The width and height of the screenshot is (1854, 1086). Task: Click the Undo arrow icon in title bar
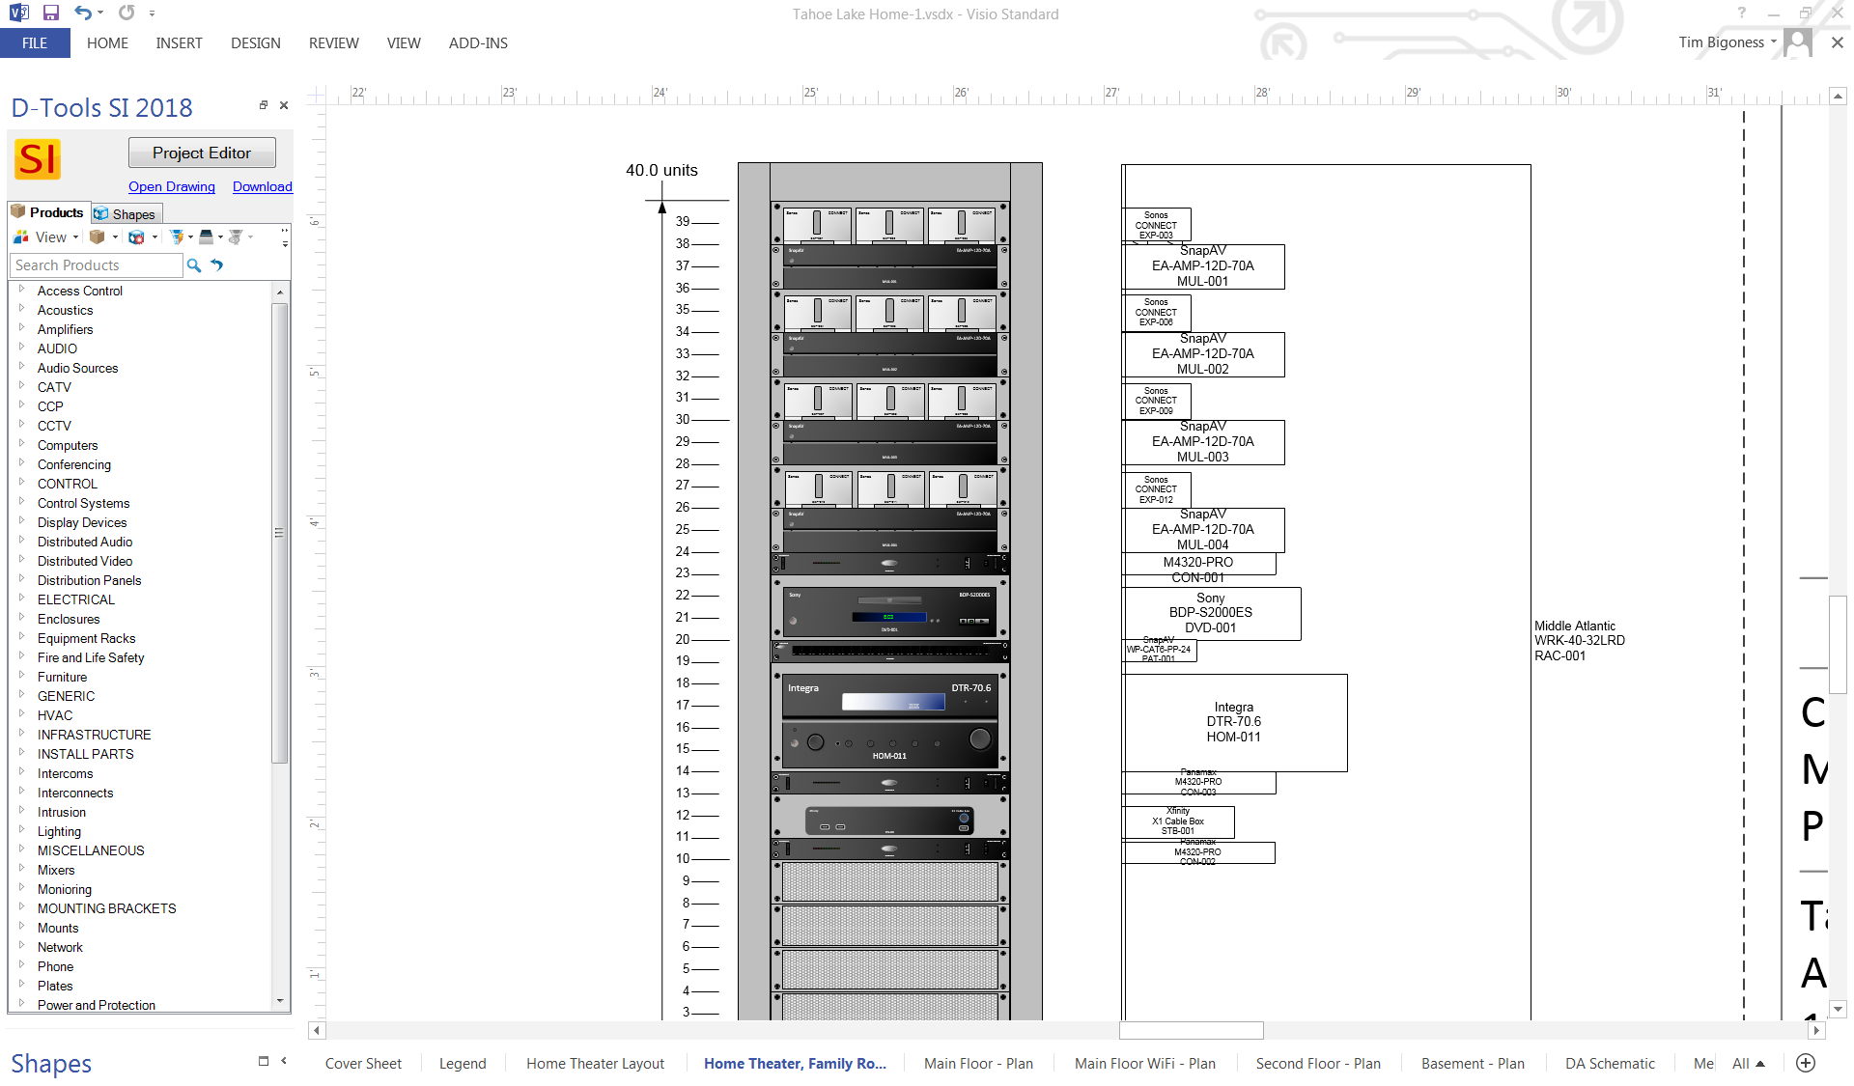tap(84, 13)
